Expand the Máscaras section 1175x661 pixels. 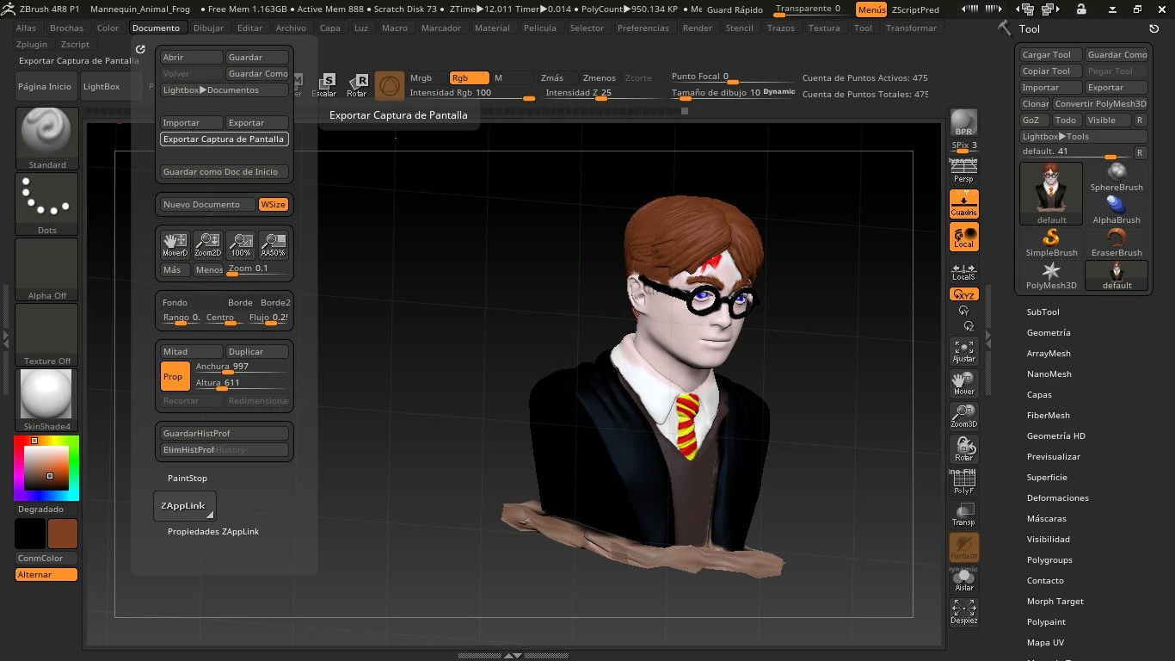tap(1046, 519)
